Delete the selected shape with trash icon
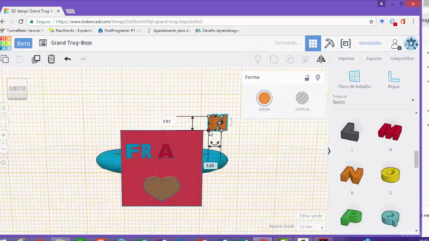 tap(52, 59)
